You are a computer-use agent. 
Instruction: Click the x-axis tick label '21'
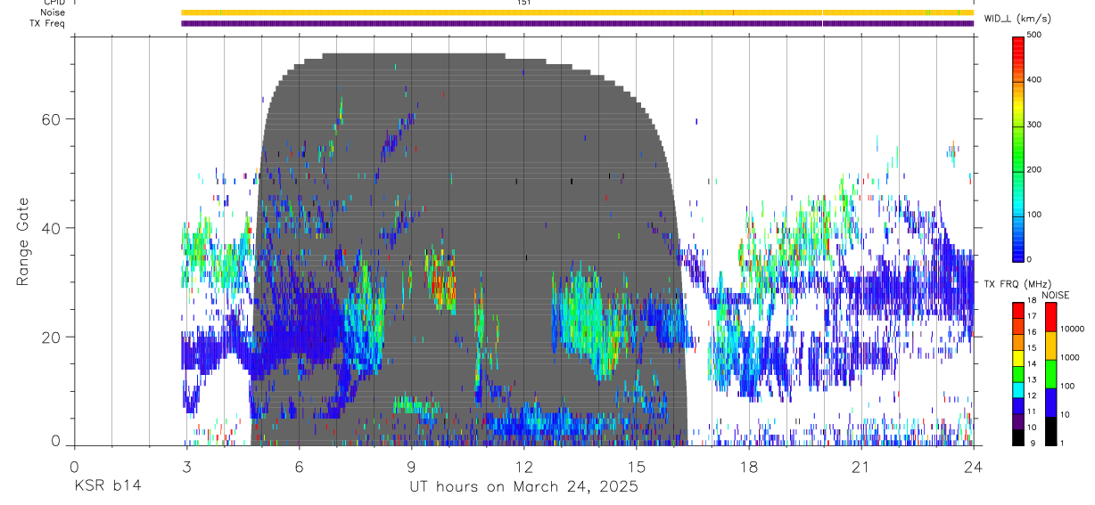click(861, 467)
